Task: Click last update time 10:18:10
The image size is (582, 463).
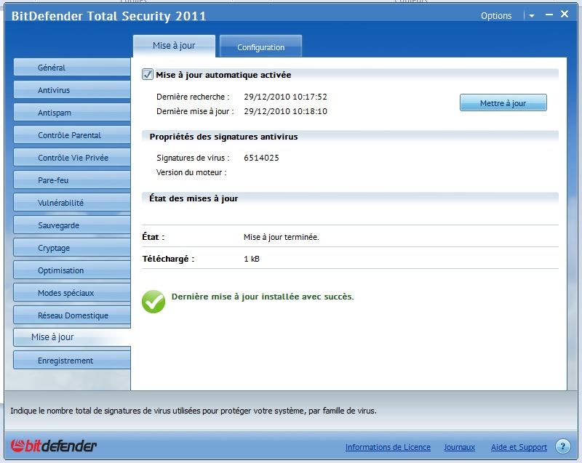Action: [x=310, y=111]
